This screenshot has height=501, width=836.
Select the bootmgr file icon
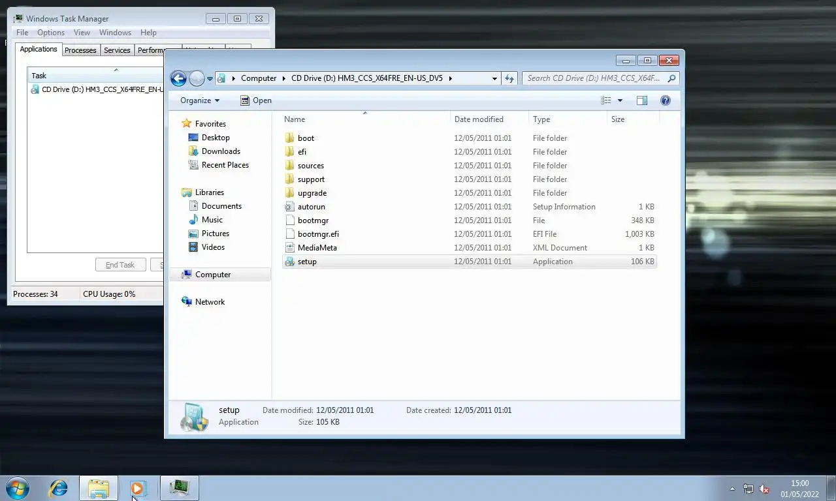pos(290,220)
